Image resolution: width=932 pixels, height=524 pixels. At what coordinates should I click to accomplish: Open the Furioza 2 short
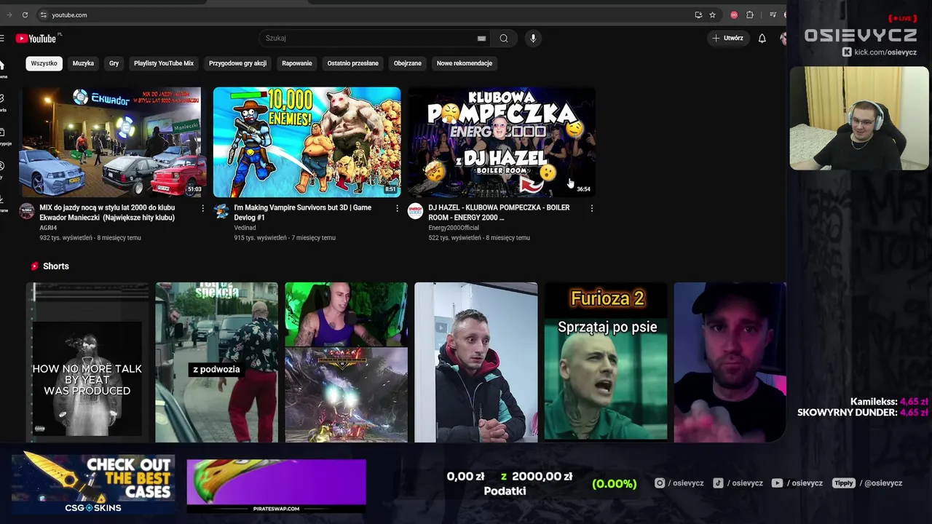pos(606,362)
